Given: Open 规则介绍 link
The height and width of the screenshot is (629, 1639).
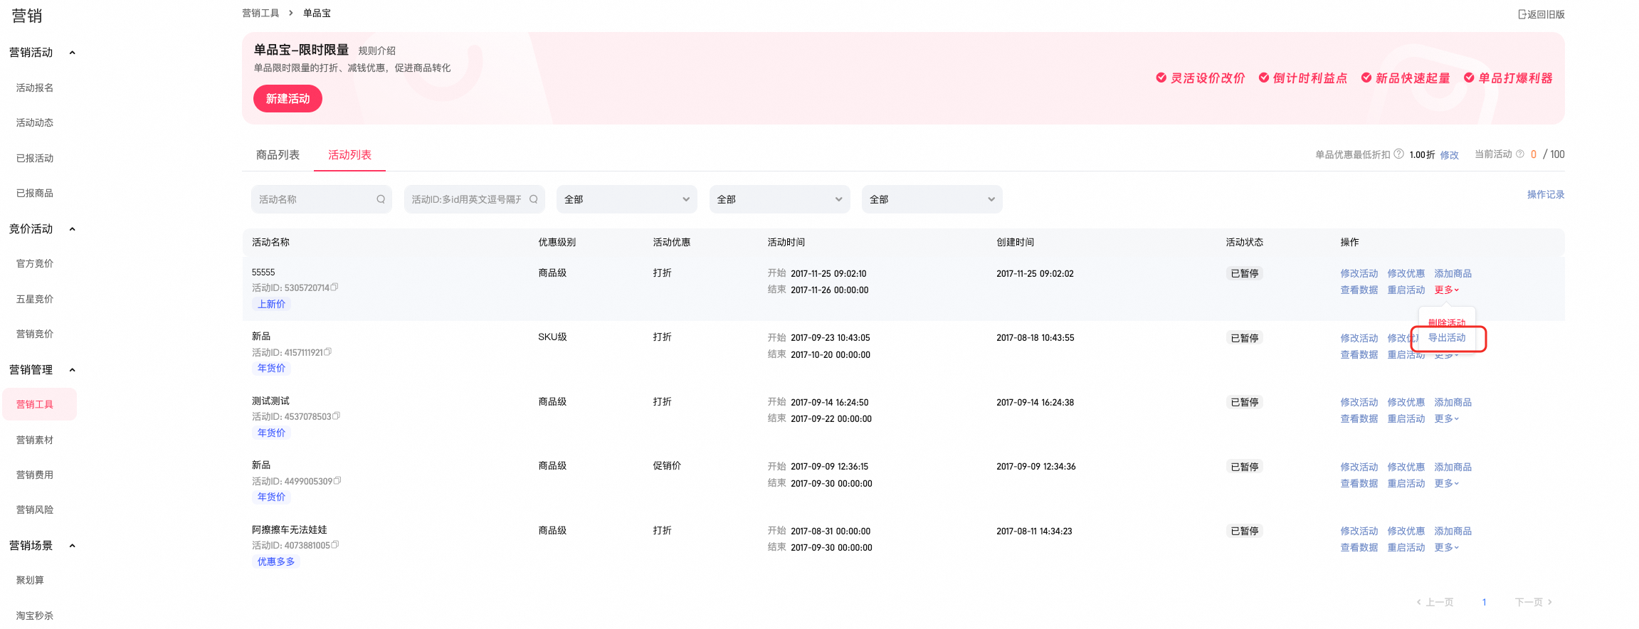Looking at the screenshot, I should (x=376, y=51).
